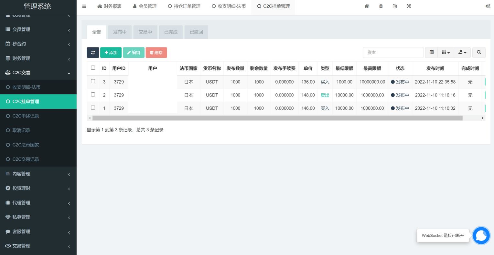Click the 代理管理 briefcase icon in sidebar
Image resolution: width=494 pixels, height=255 pixels.
click(x=8, y=203)
